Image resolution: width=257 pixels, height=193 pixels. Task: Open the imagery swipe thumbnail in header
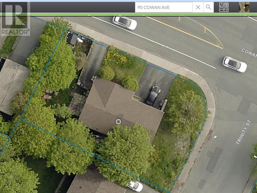pyautogui.click(x=244, y=7)
